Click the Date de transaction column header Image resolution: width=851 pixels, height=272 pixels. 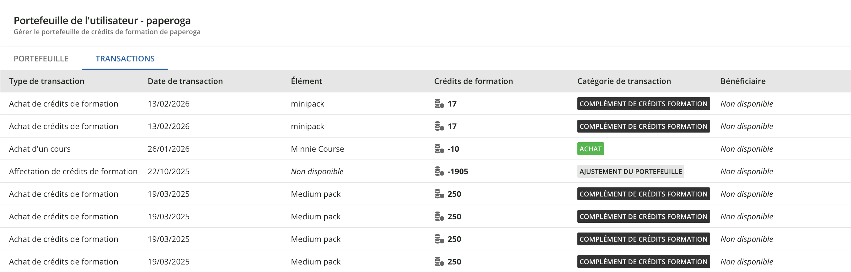point(185,81)
